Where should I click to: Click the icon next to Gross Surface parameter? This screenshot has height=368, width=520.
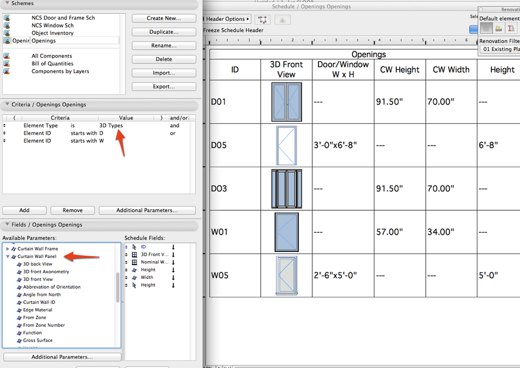19,340
